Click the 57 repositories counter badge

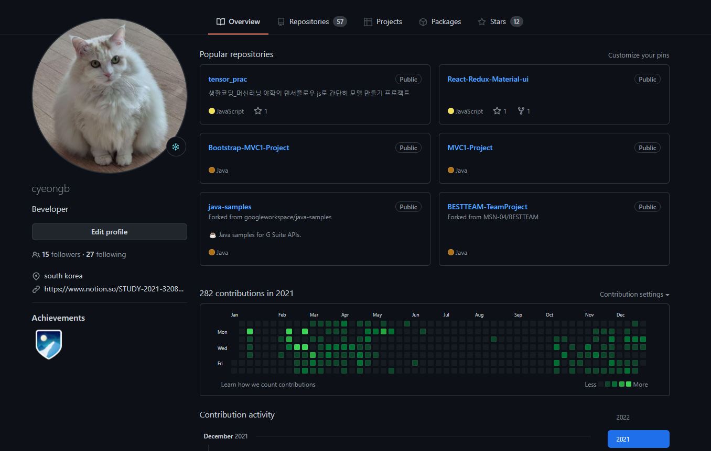pyautogui.click(x=340, y=21)
